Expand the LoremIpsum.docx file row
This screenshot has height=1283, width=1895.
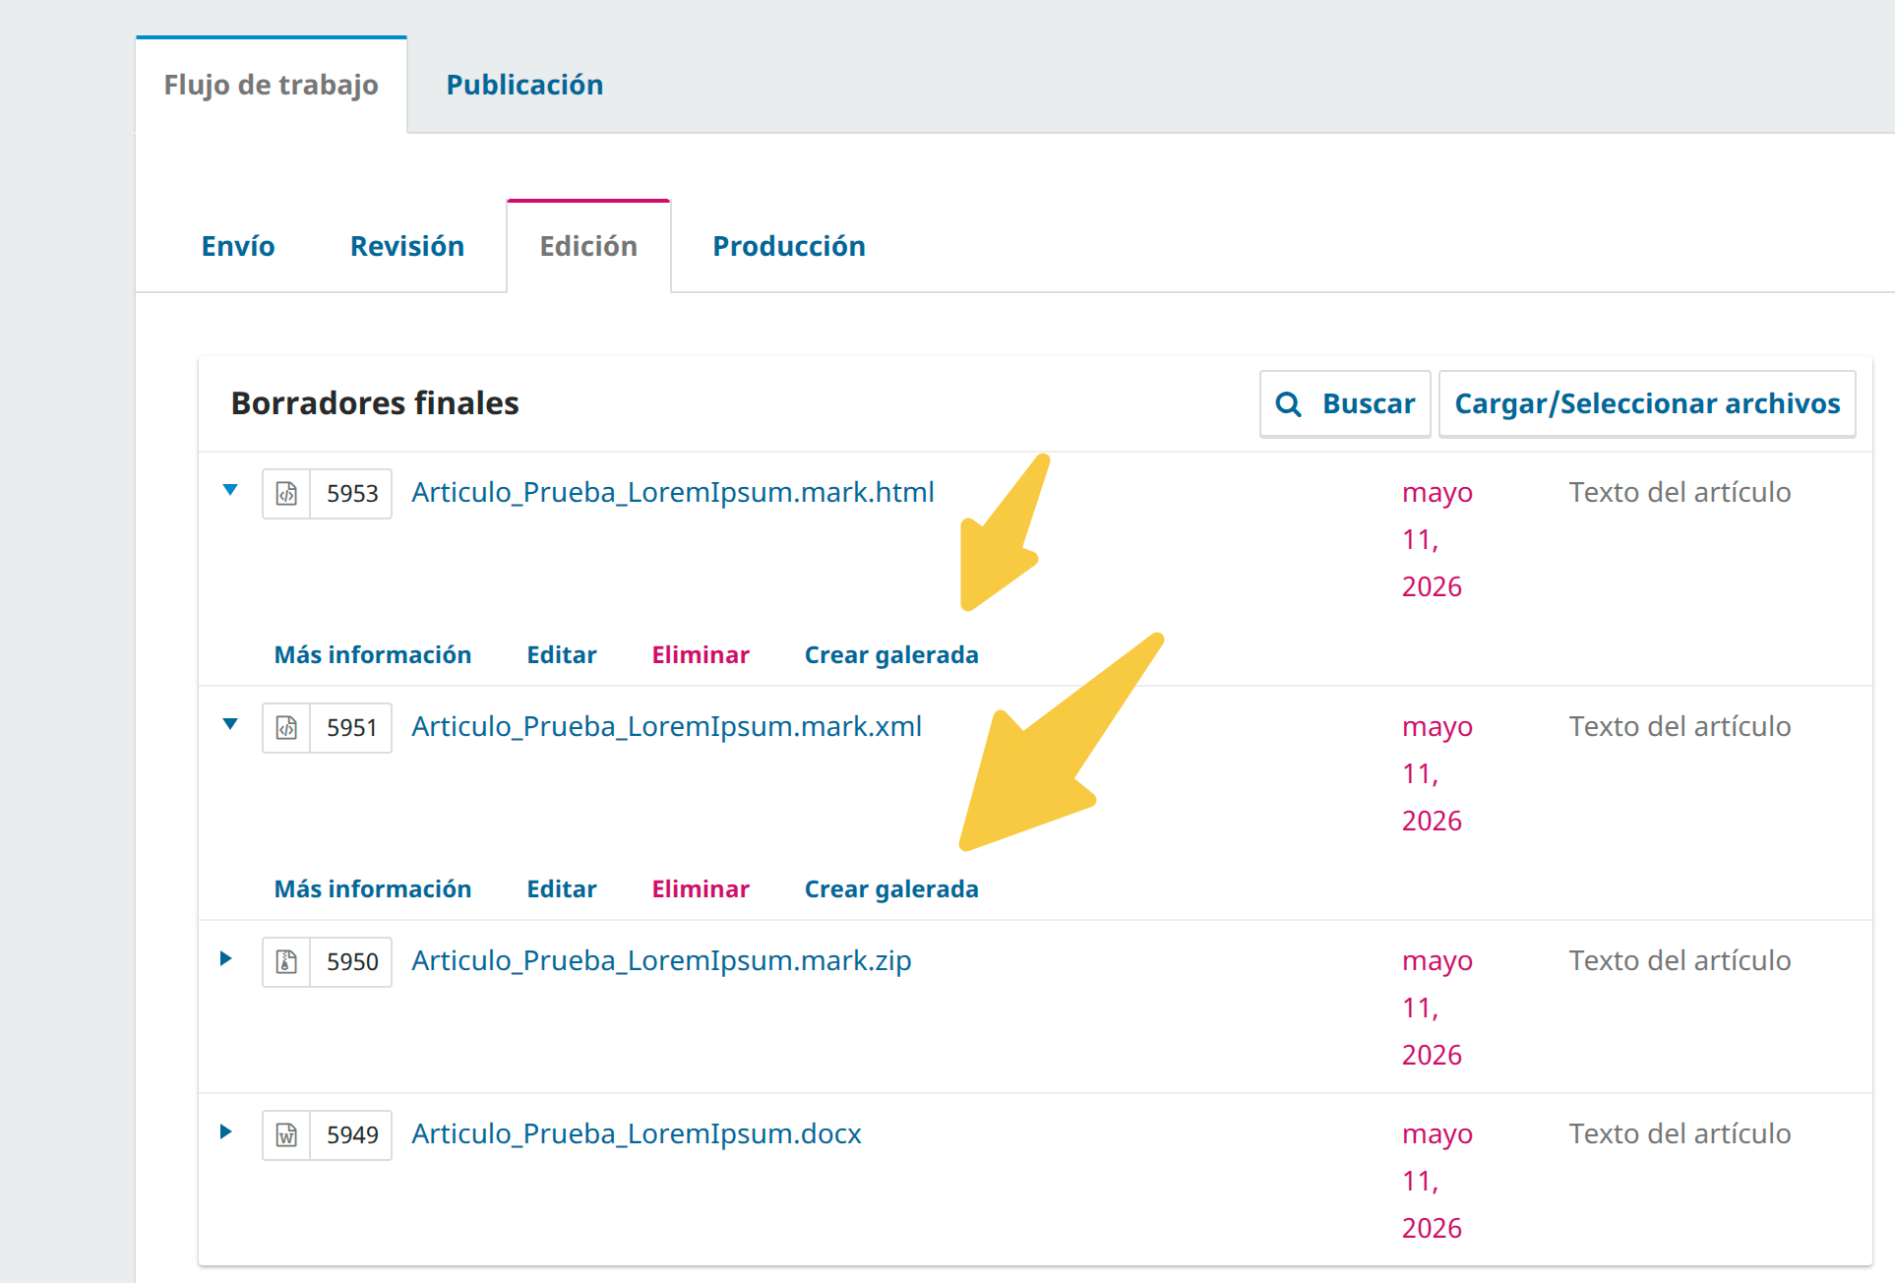pyautogui.click(x=226, y=1131)
